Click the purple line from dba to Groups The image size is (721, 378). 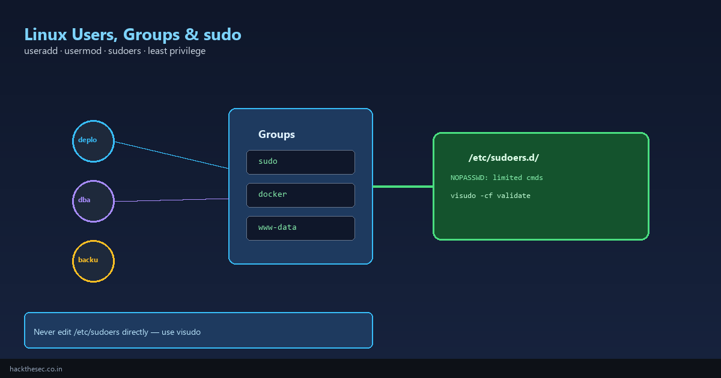click(171, 200)
